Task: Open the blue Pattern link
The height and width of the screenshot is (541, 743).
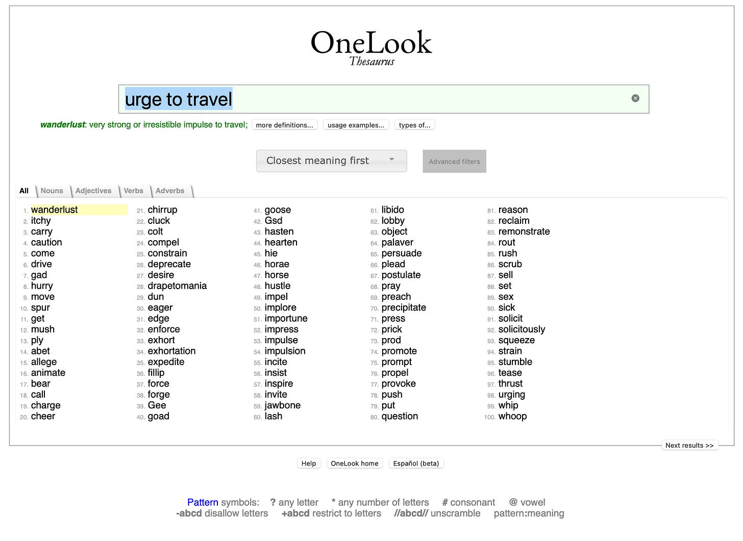Action: tap(203, 502)
